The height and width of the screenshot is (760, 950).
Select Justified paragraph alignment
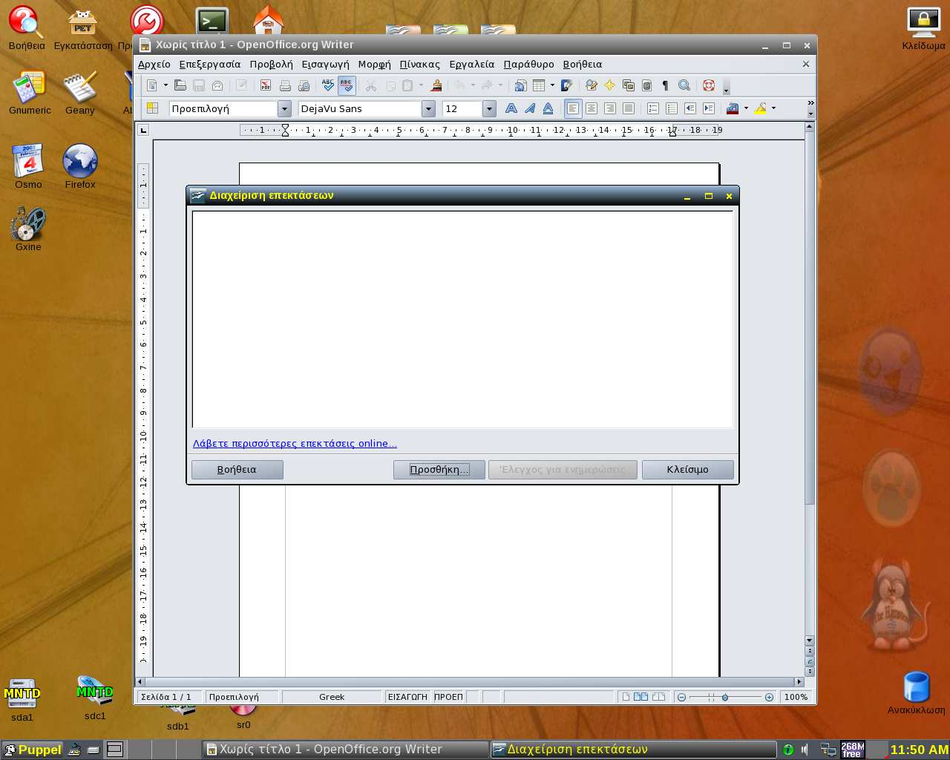pyautogui.click(x=629, y=108)
